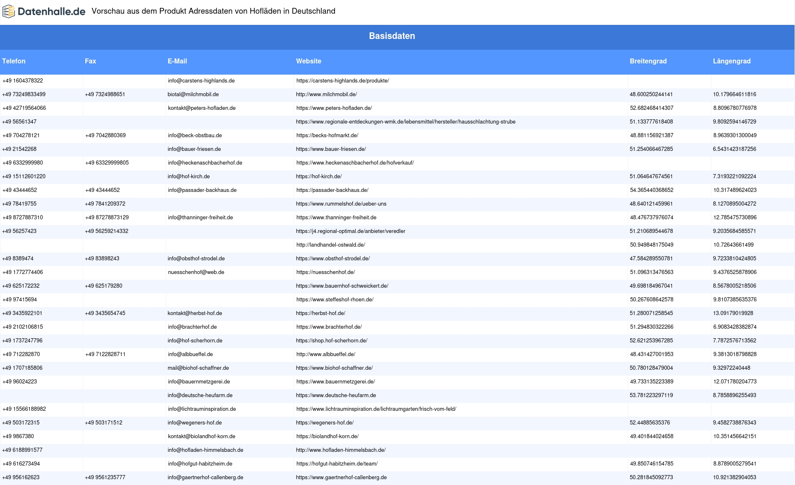Open website https://www.steffeshof-rhoen.de/
This screenshot has width=795, height=485.
[x=335, y=300]
